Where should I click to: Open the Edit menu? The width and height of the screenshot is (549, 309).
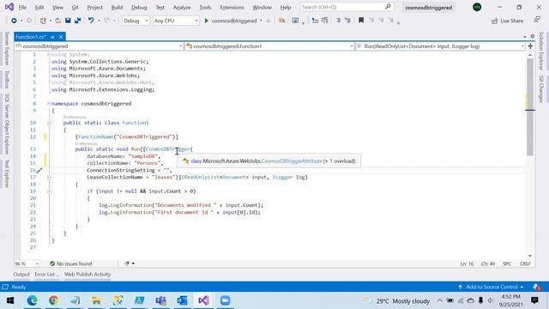[39, 8]
